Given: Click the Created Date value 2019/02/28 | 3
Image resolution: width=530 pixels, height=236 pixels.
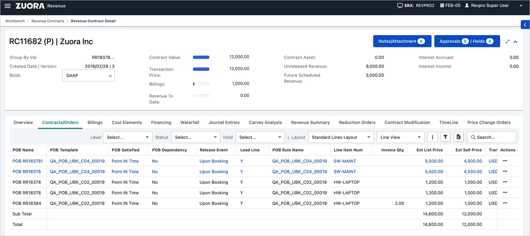Looking at the screenshot, I should [100, 66].
